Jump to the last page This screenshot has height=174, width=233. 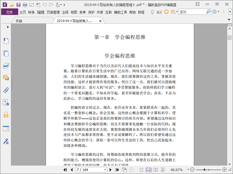tap(117, 170)
